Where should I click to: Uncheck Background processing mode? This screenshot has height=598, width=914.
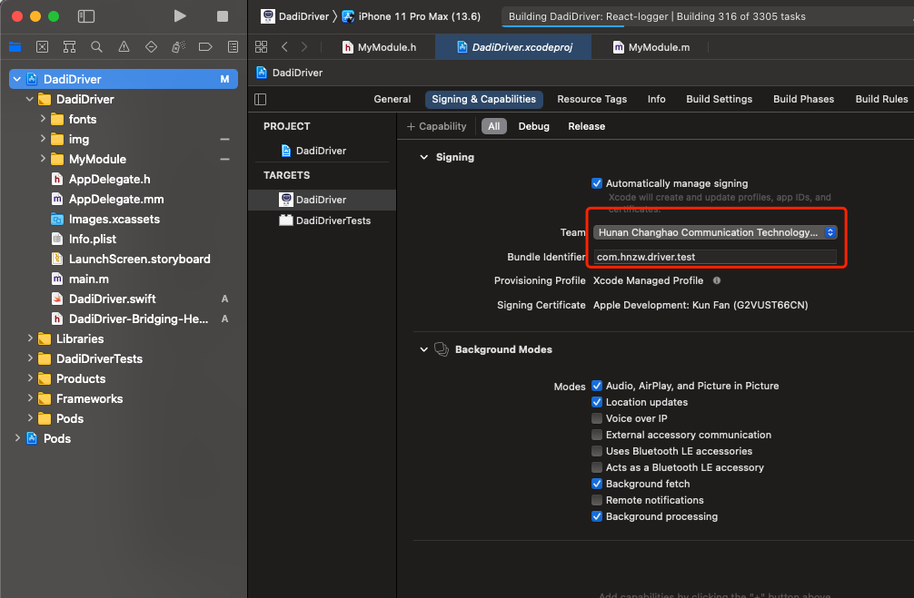[x=597, y=516]
